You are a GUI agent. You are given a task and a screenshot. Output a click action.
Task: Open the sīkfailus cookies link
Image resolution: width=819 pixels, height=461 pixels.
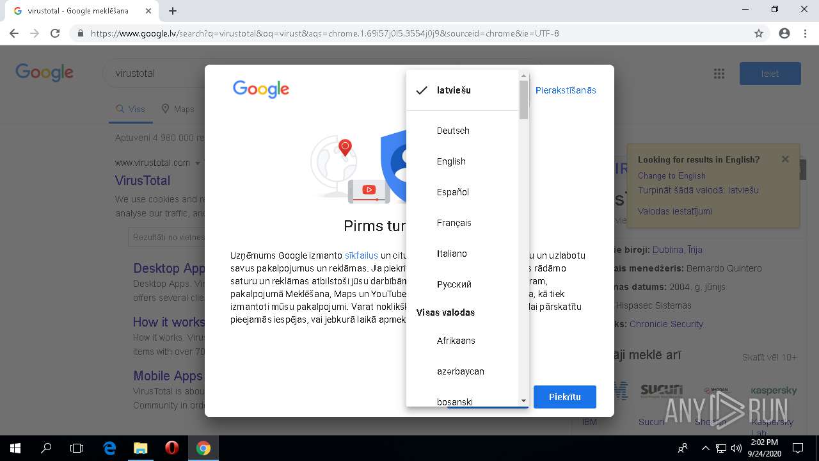coord(362,255)
